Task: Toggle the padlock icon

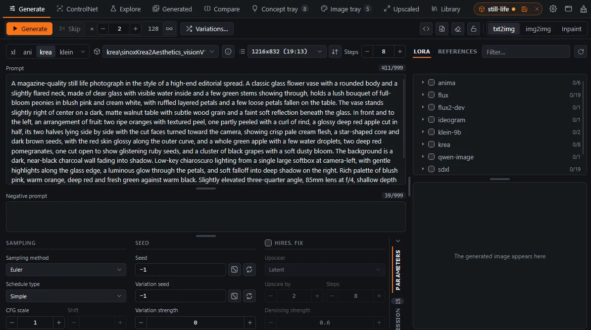Action: (x=473, y=29)
